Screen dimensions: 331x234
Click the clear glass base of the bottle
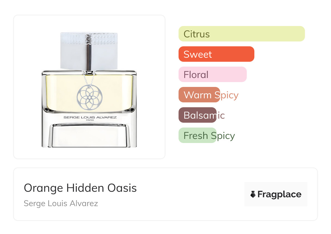pyautogui.click(x=89, y=135)
